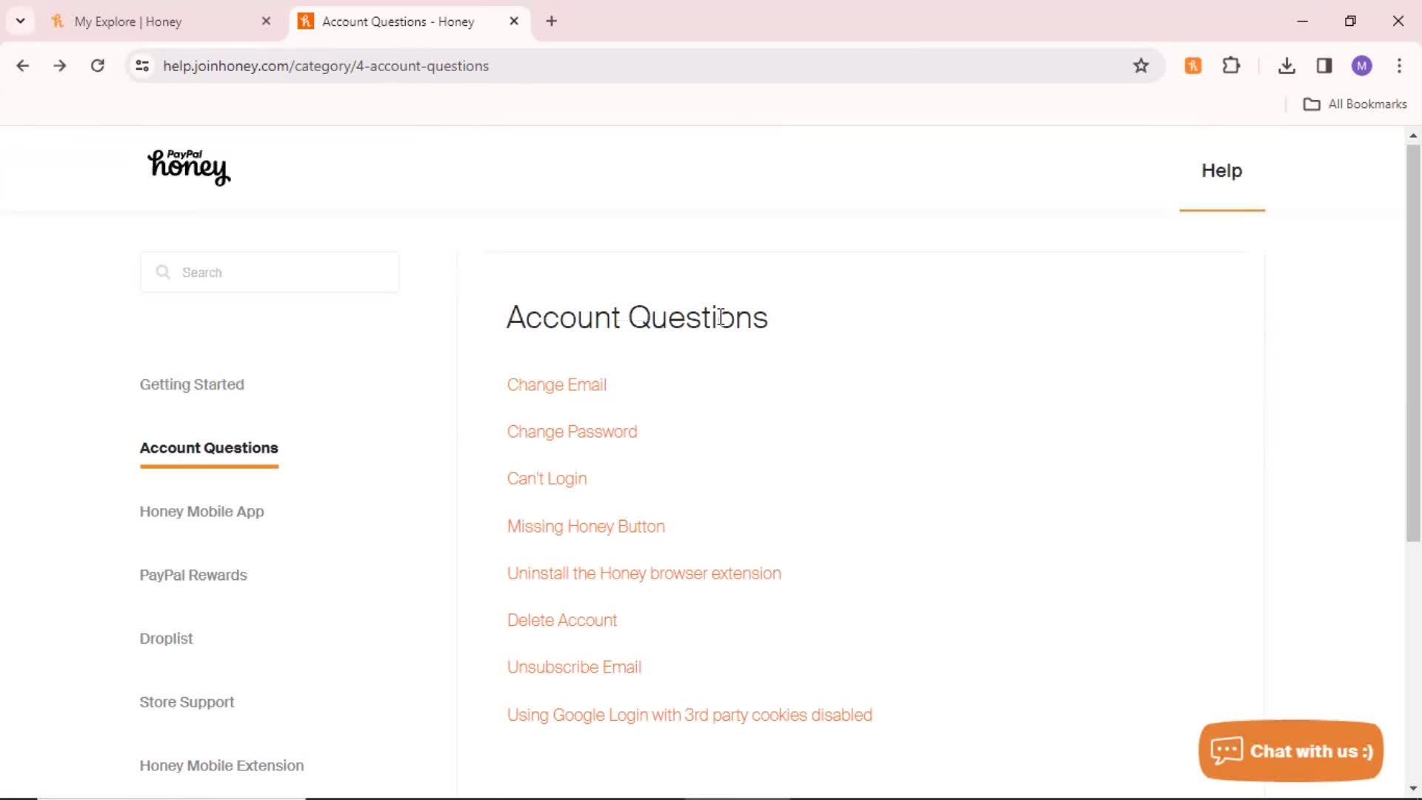The image size is (1422, 800).
Task: Select the Account Questions tab
Action: [209, 447]
